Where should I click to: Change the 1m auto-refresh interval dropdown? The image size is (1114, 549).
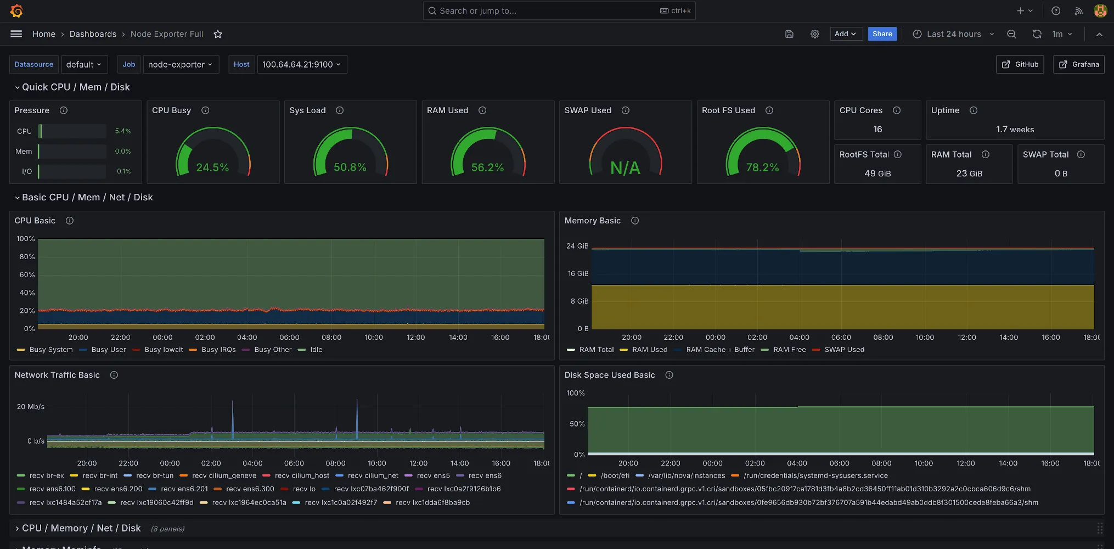(1061, 33)
